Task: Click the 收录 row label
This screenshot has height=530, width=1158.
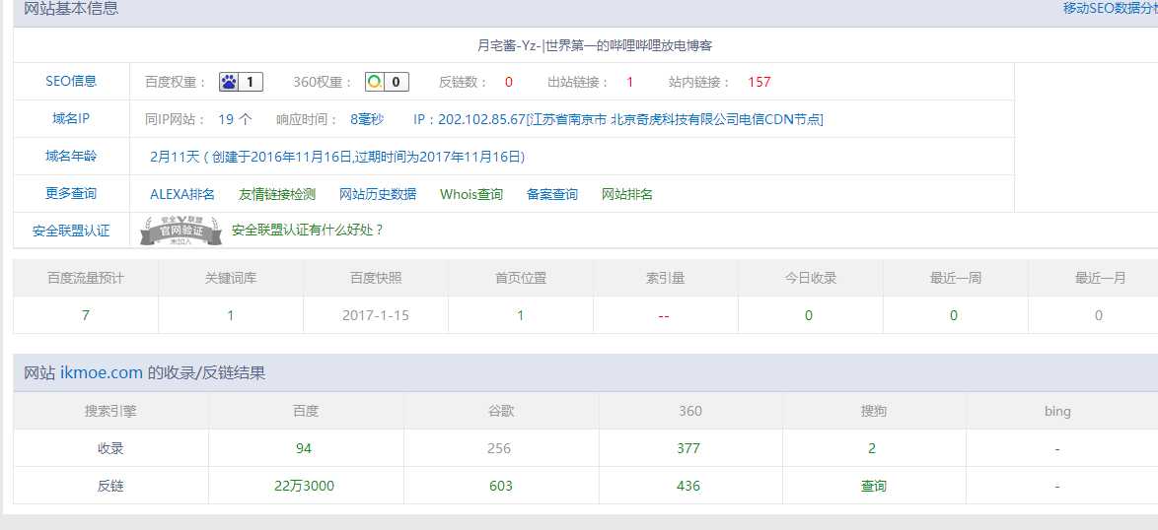Action: 110,448
